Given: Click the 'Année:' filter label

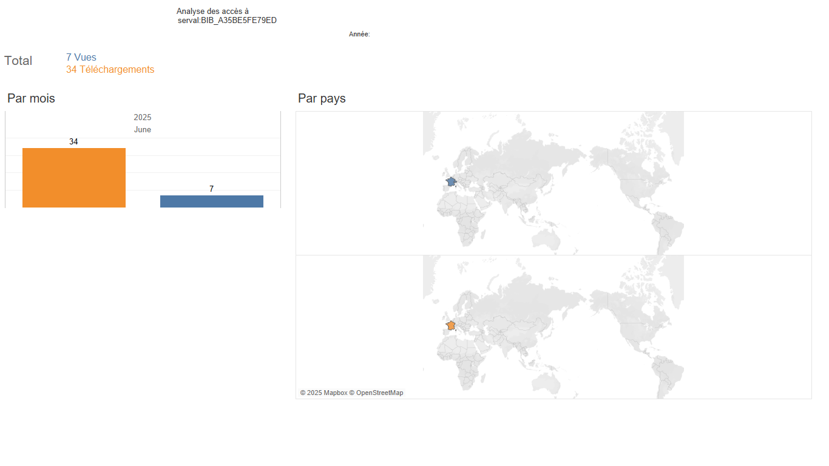Looking at the screenshot, I should (x=359, y=35).
